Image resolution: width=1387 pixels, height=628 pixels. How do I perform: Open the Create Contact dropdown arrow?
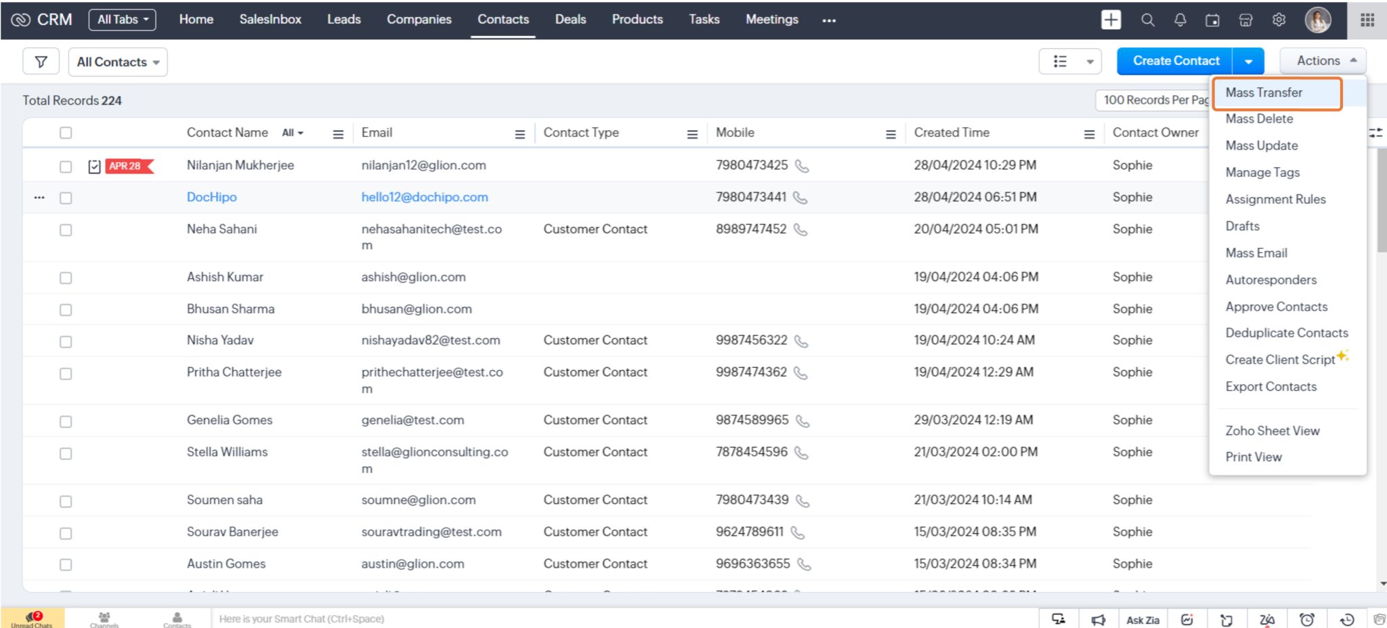click(1248, 60)
